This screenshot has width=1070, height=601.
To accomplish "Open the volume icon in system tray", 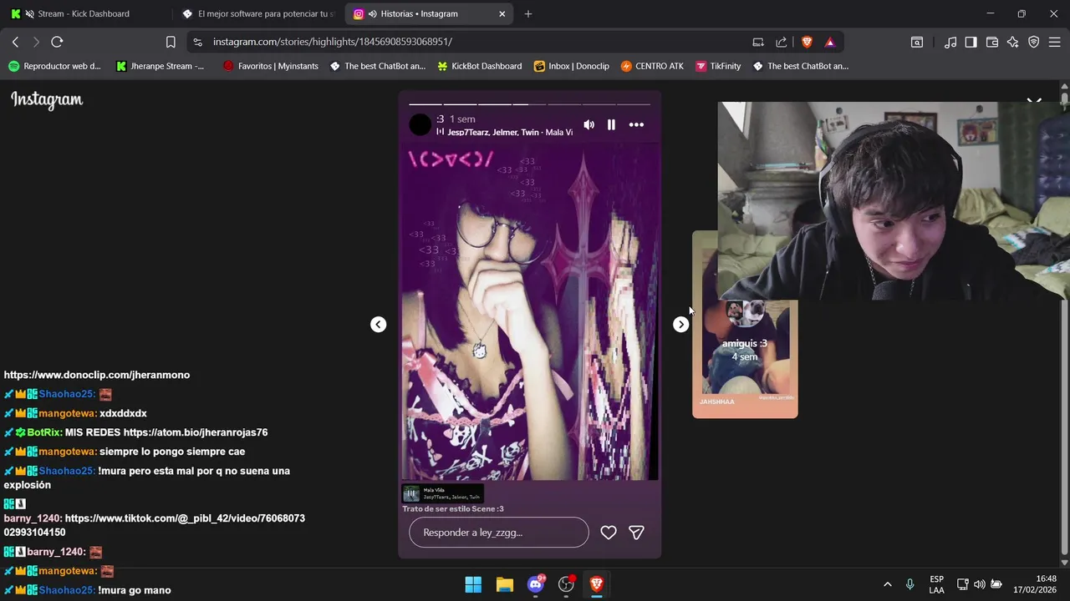I will (x=979, y=584).
